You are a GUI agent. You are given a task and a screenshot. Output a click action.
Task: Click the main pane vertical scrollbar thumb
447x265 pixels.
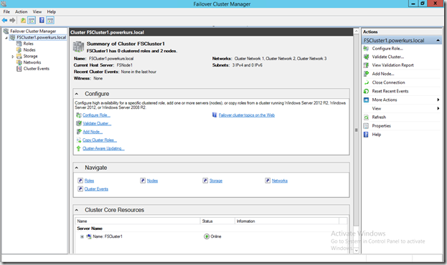click(357, 130)
